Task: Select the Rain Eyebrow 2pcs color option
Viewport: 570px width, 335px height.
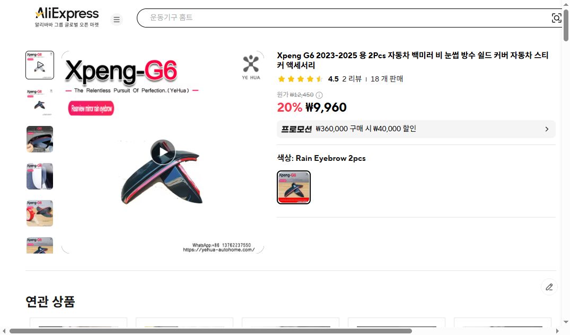Action: (293, 187)
